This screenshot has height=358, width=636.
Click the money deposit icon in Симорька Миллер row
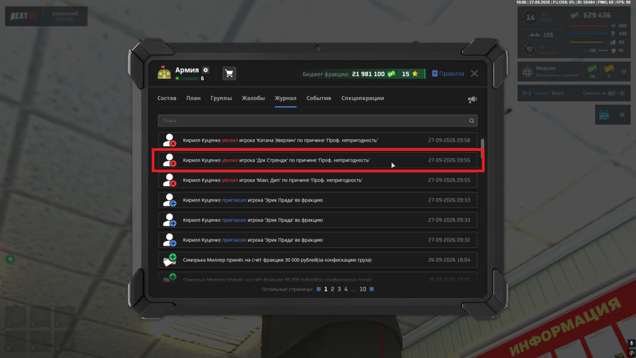170,260
